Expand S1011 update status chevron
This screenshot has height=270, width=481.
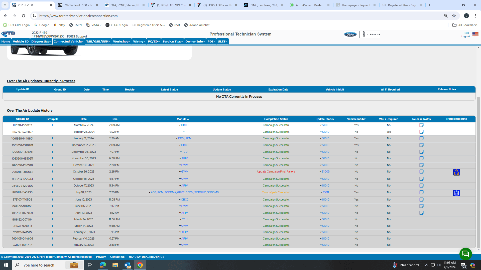(x=321, y=192)
